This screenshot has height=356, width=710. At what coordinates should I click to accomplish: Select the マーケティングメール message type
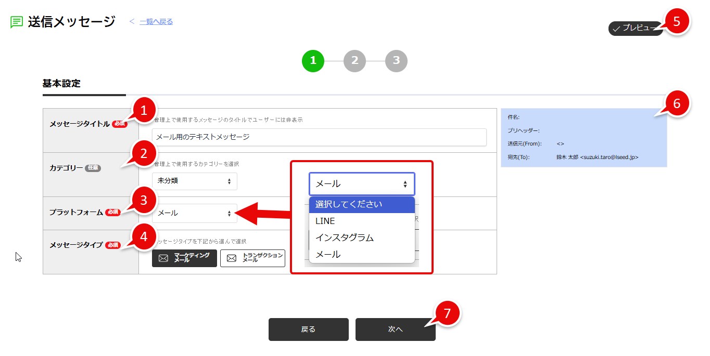point(184,258)
